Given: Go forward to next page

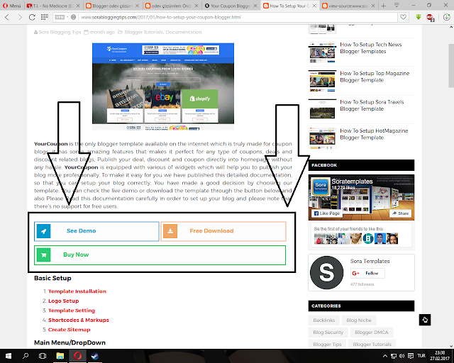Looking at the screenshot, I should [x=20, y=17].
